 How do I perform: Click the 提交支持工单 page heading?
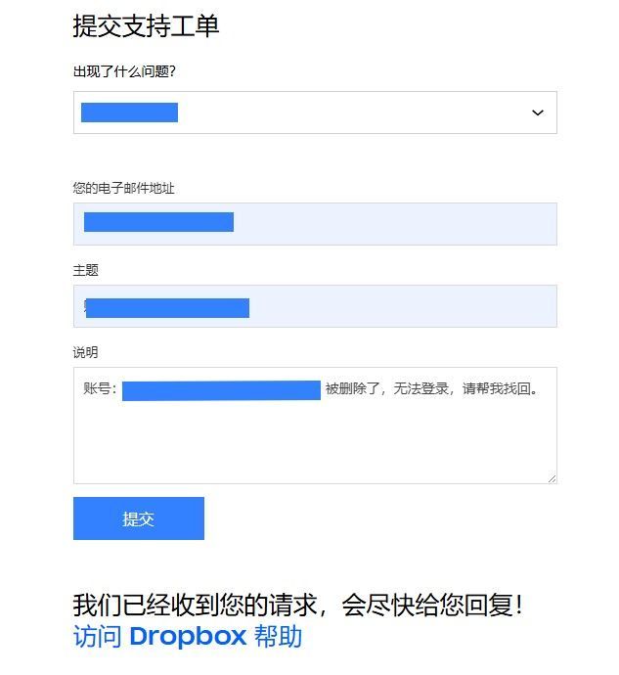(x=146, y=26)
